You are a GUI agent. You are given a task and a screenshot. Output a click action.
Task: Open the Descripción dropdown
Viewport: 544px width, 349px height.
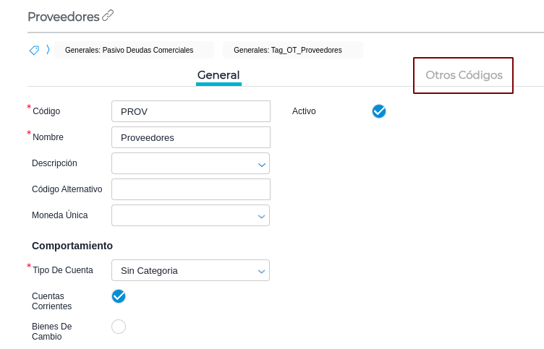[191, 163]
